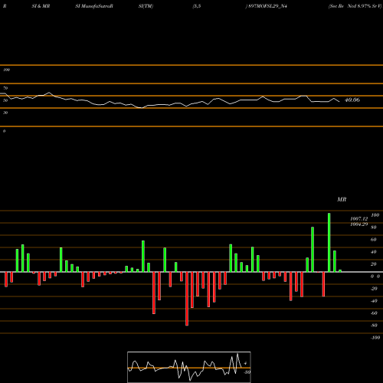Click the SI MunafaSutraR header text

[94, 6]
